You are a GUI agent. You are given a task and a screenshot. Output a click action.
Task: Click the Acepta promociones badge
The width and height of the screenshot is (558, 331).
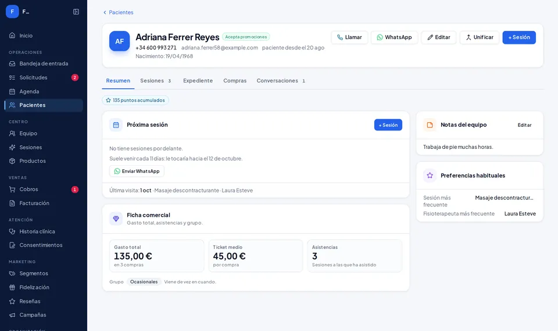pos(246,37)
